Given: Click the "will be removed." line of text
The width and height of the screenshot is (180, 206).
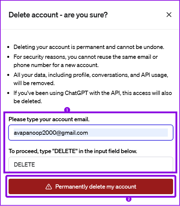Looking at the screenshot, I should [x=34, y=83].
